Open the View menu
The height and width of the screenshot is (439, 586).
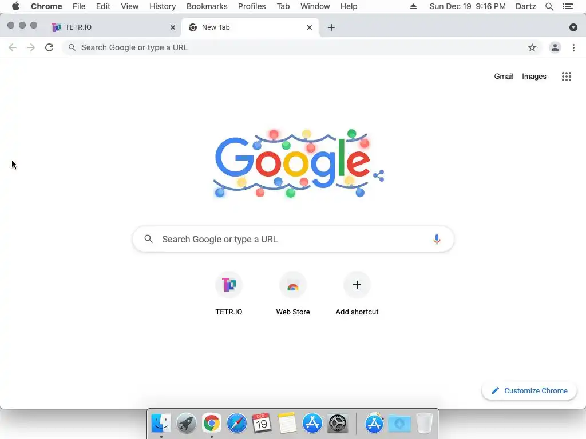[x=130, y=6]
